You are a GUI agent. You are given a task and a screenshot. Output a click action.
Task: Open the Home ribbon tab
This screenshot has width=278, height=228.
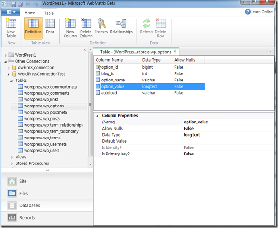click(x=30, y=13)
